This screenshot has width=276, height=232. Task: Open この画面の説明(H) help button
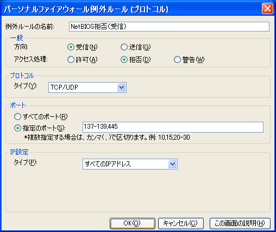tap(240, 223)
